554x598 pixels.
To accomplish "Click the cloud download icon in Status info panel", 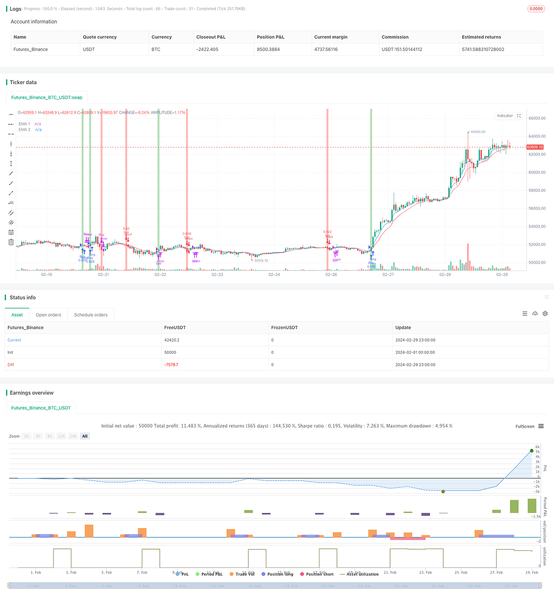I will point(535,314).
